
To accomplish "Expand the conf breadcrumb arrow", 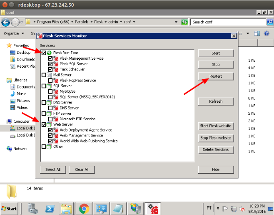I will tap(134, 22).
